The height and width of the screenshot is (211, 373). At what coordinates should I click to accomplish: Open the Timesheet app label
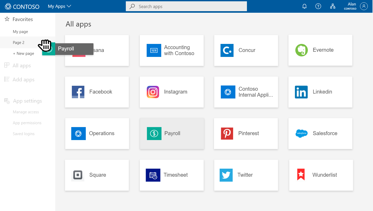coord(176,175)
